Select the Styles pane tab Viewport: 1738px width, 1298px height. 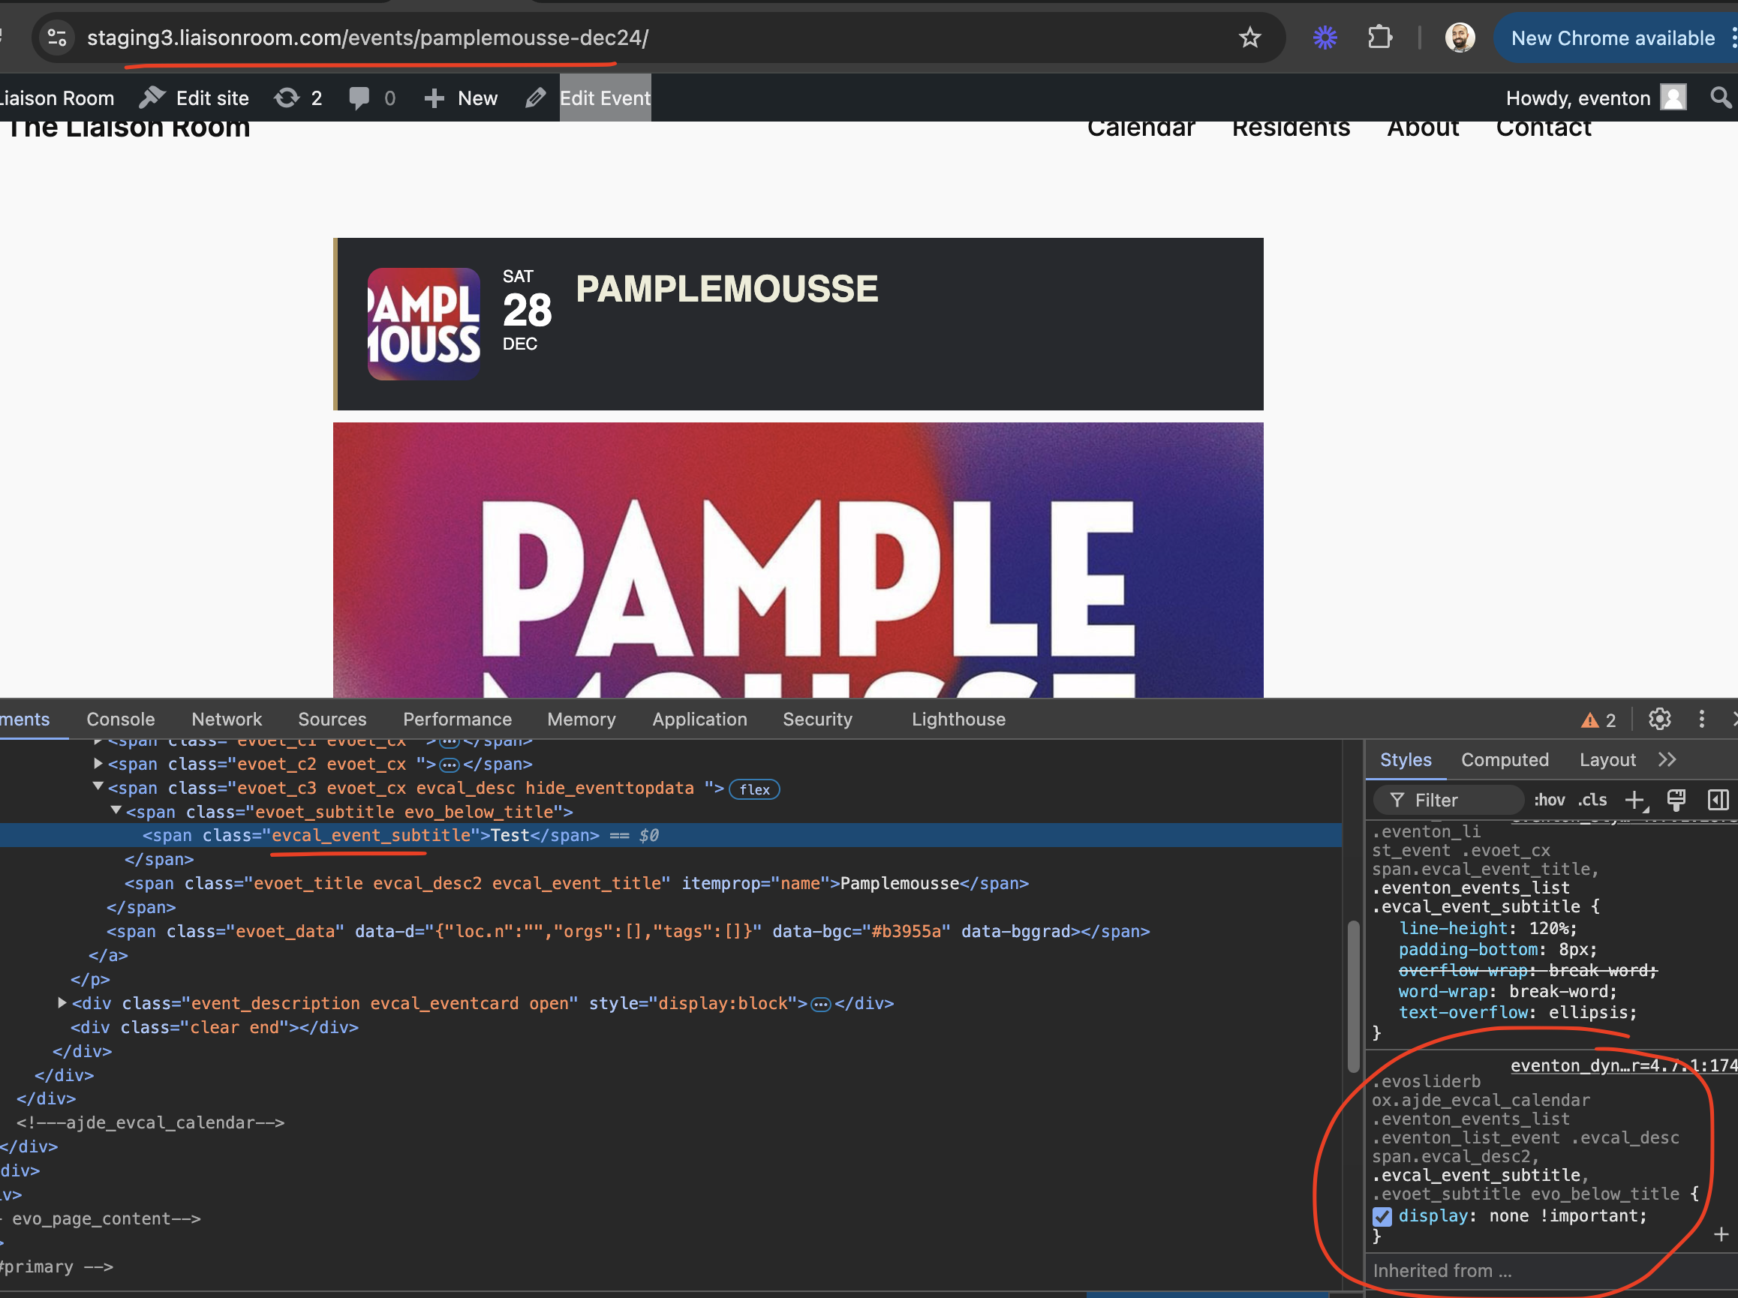tap(1405, 760)
